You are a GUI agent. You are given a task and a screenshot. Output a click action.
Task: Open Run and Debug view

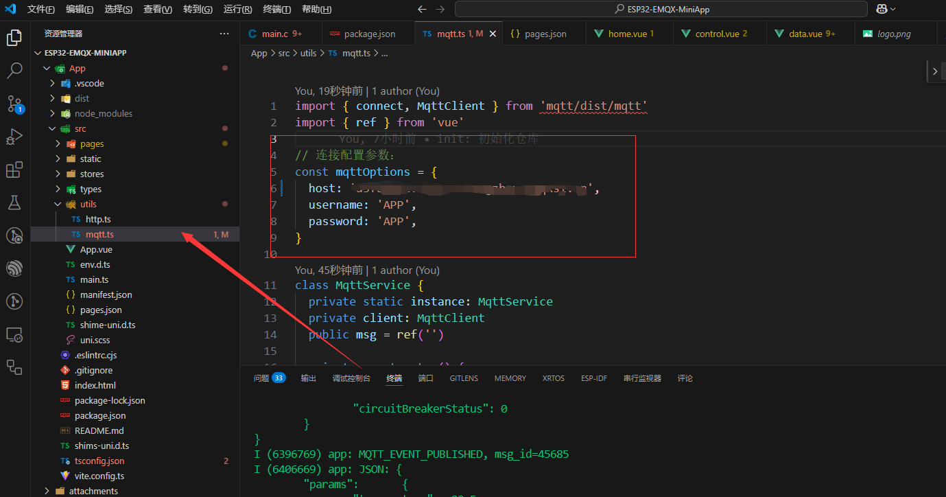(x=14, y=137)
